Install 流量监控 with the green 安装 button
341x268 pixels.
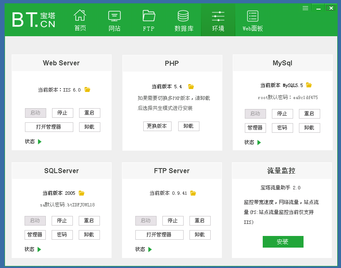point(283,242)
